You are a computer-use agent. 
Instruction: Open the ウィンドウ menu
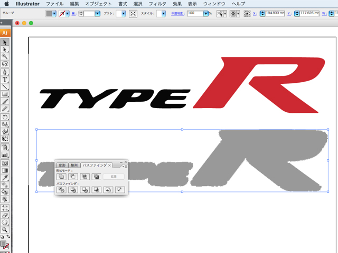pos(214,4)
